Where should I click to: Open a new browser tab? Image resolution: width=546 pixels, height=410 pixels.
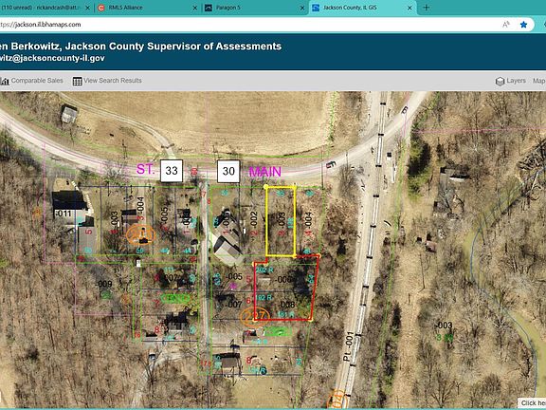[427, 8]
